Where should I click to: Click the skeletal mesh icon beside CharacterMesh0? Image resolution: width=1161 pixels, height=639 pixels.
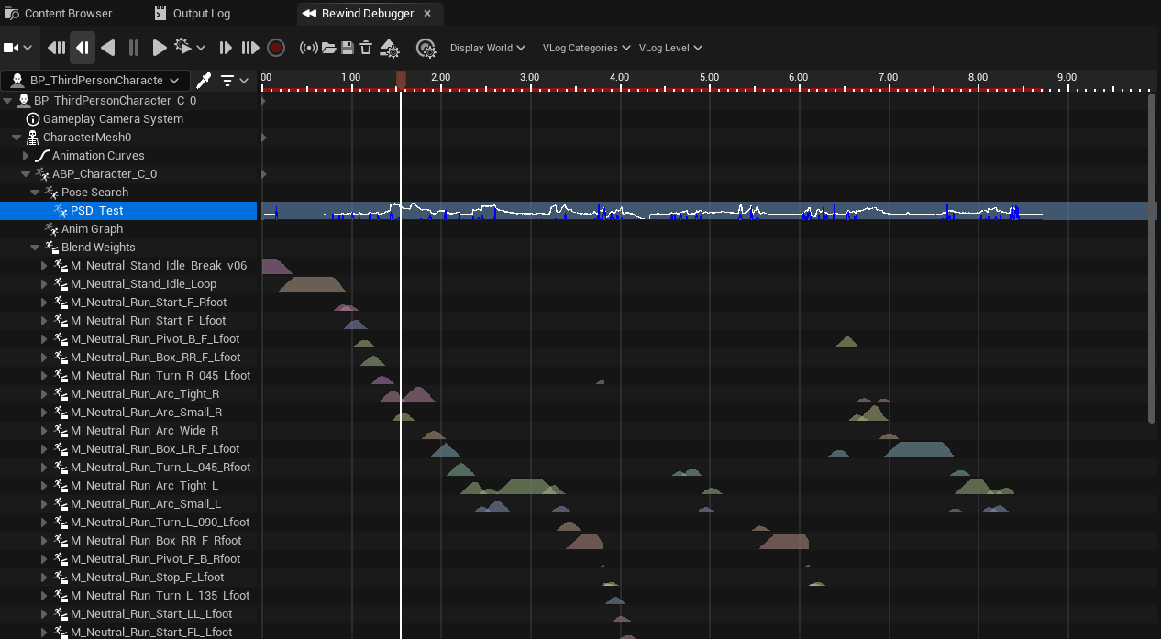[x=33, y=138]
